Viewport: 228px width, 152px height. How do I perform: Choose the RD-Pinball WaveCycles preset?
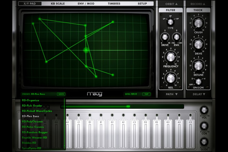click(x=37, y=111)
